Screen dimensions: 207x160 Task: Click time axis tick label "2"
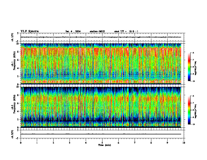[53, 143]
